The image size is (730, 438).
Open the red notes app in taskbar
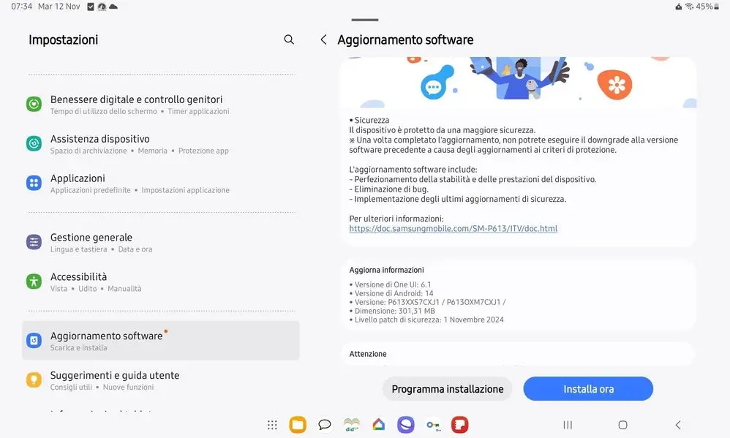pyautogui.click(x=459, y=425)
